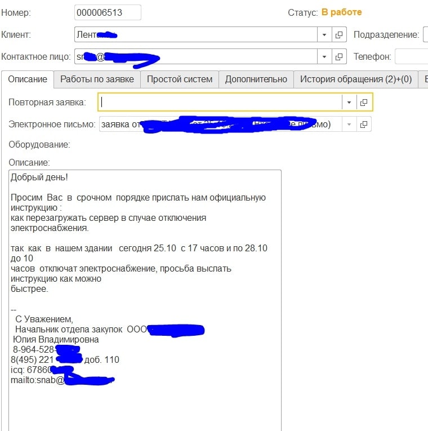Click the status text 'В работе'
This screenshot has height=431, width=428.
(341, 12)
